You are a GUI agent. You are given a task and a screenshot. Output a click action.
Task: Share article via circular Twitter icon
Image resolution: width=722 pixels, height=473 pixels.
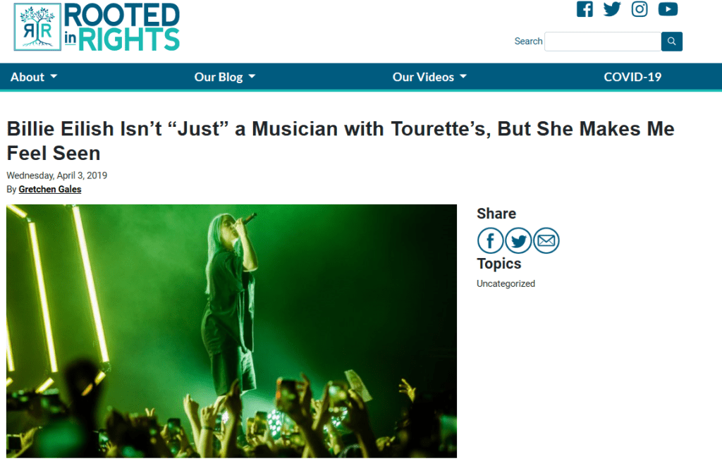click(518, 240)
